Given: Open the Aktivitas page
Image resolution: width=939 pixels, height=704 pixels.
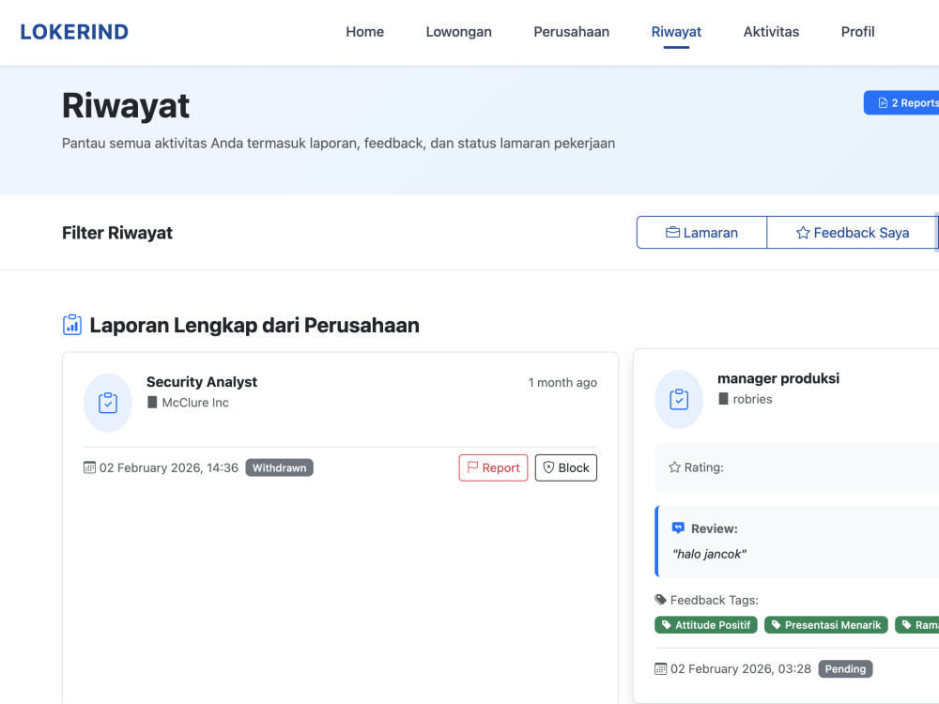Looking at the screenshot, I should tap(771, 32).
